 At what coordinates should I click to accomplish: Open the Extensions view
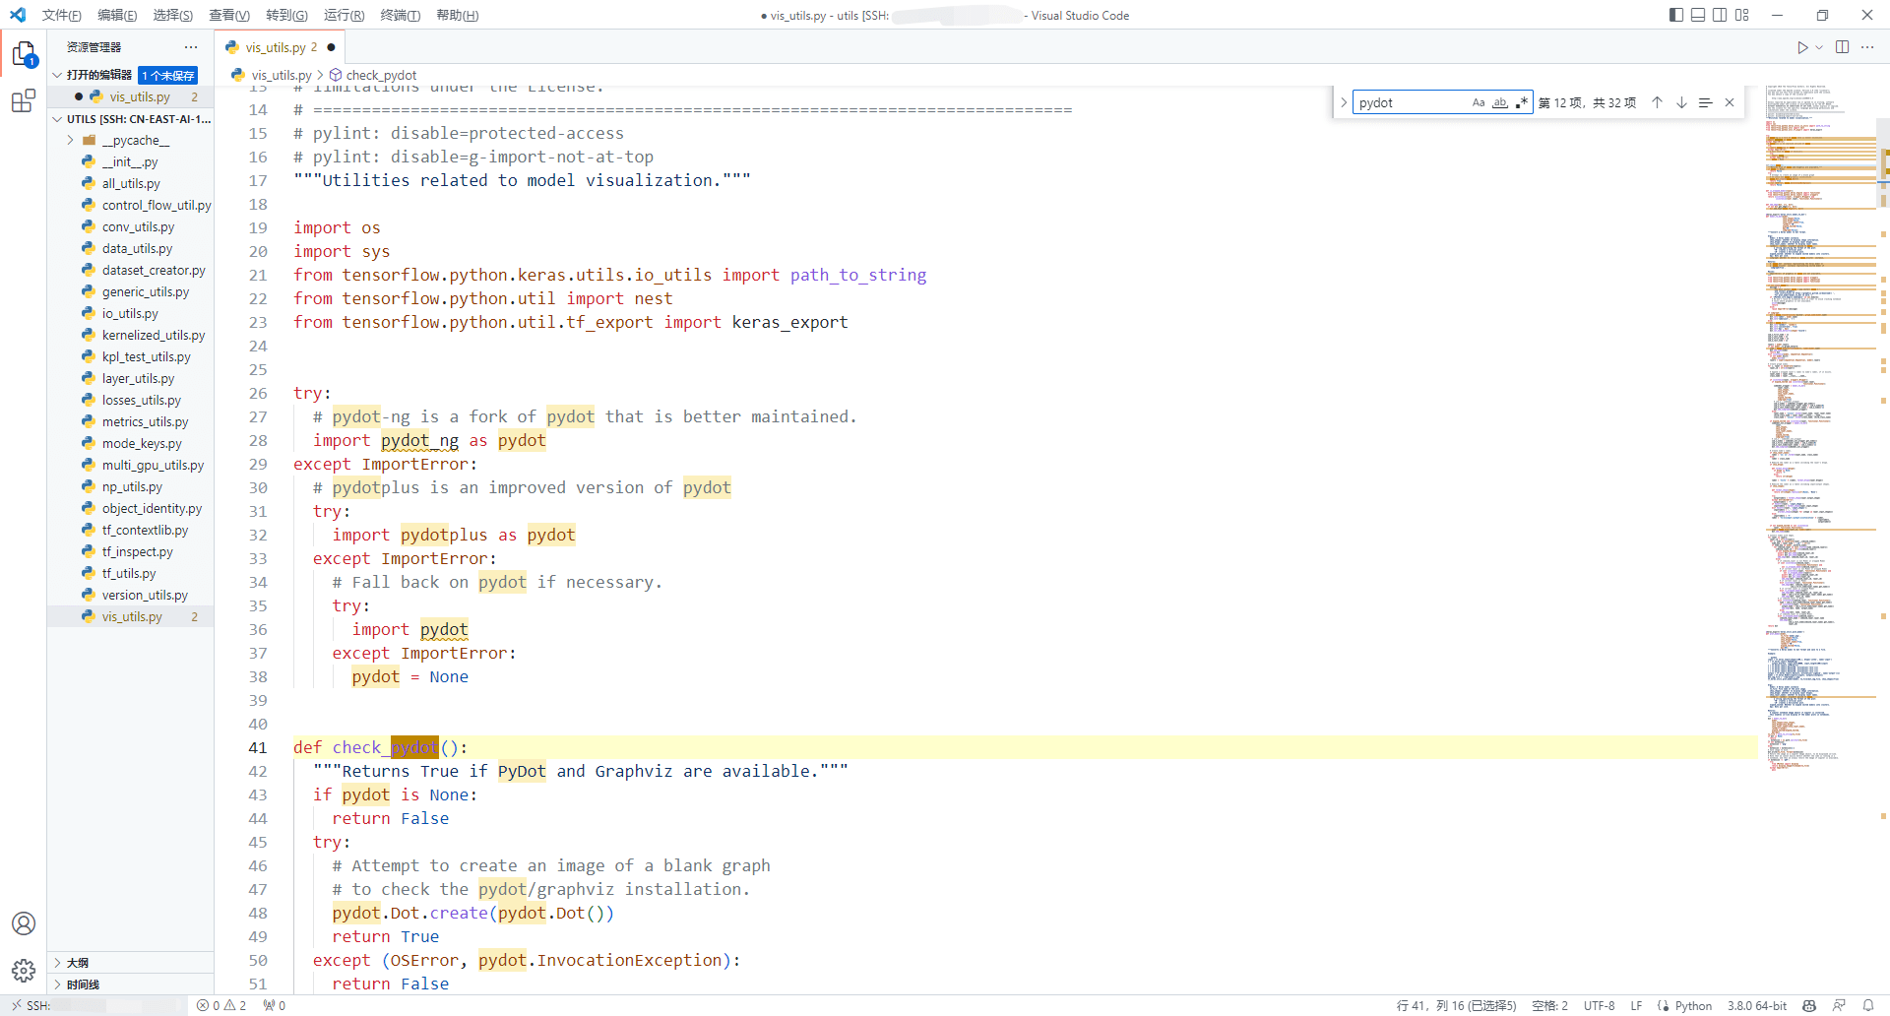[23, 99]
